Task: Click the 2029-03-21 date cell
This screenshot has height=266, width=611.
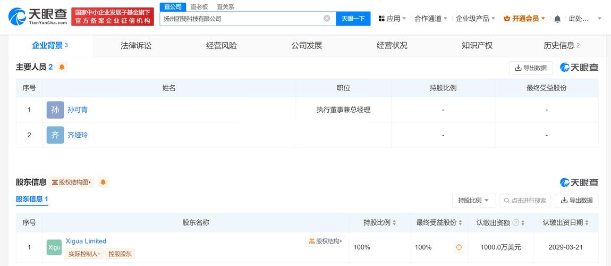Action: [x=566, y=247]
